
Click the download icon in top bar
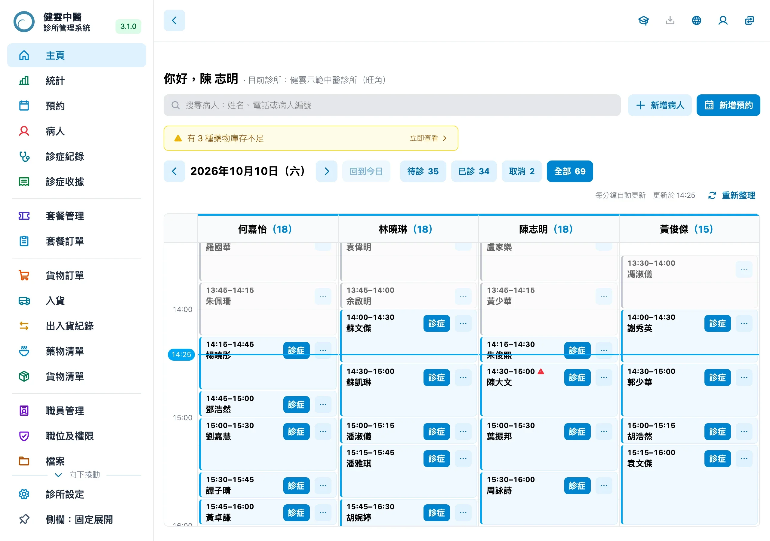point(670,20)
